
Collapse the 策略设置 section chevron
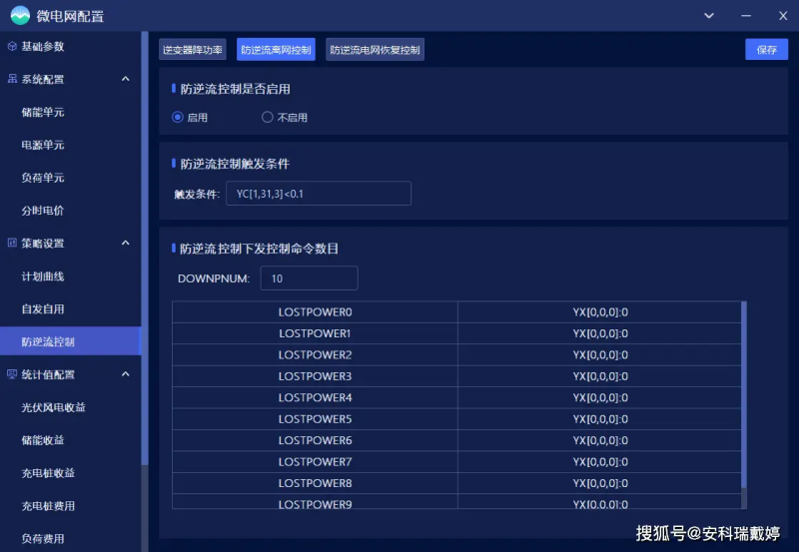click(x=125, y=244)
